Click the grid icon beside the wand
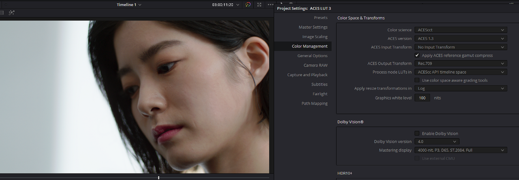 tap(2, 13)
